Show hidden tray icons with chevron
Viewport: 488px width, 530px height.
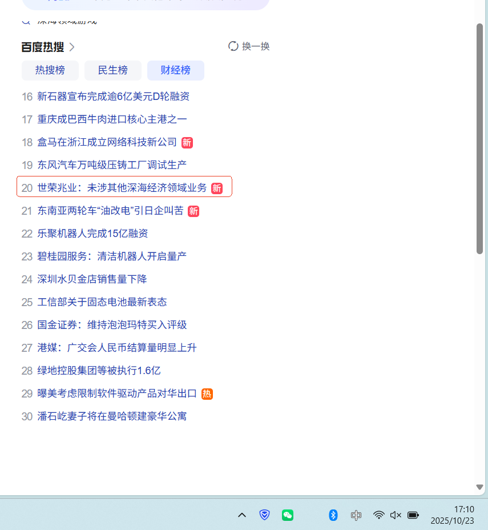(242, 515)
